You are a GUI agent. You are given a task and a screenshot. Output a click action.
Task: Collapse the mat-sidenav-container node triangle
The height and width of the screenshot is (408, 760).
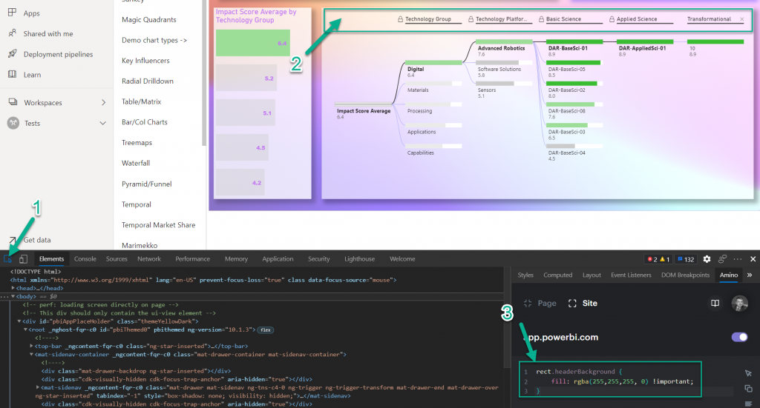(31, 355)
